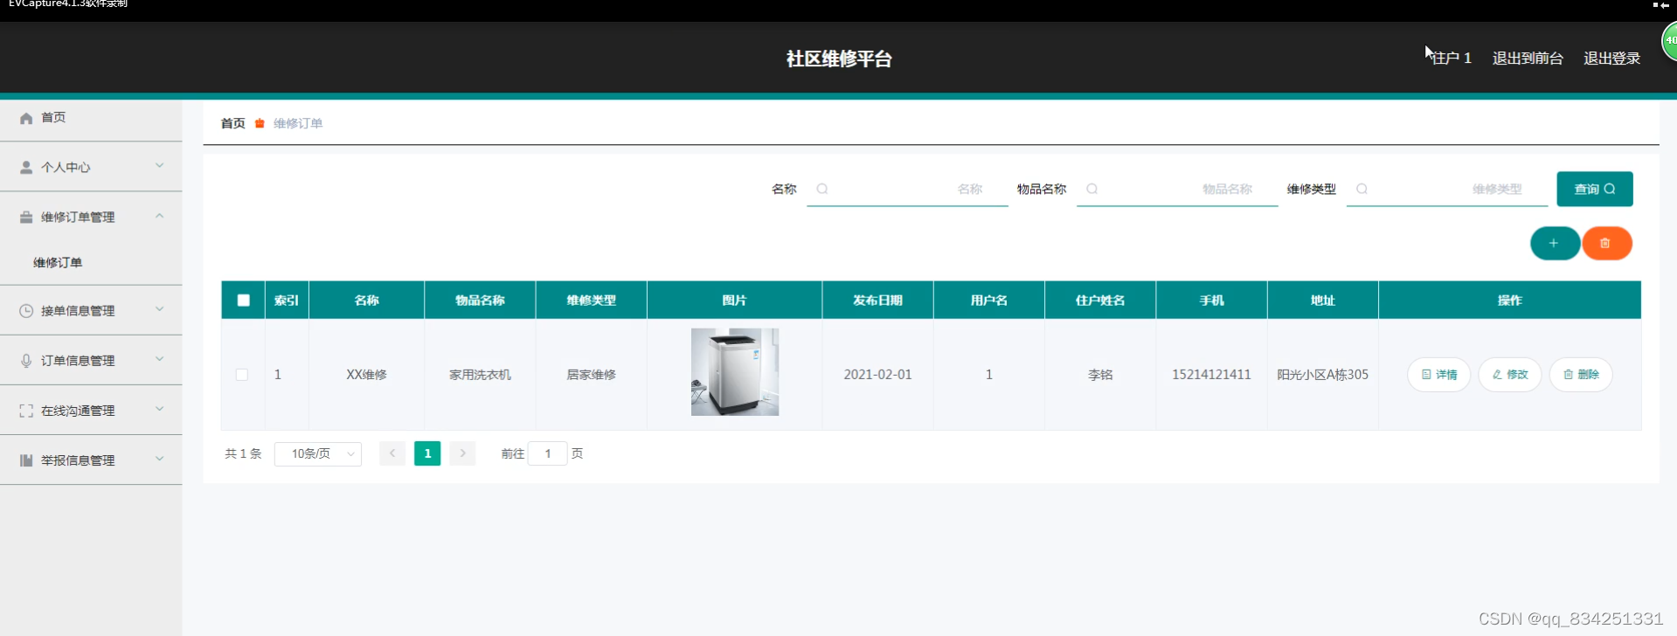This screenshot has height=636, width=1677.
Task: Click the search icon in the 名称 field
Action: pos(822,189)
